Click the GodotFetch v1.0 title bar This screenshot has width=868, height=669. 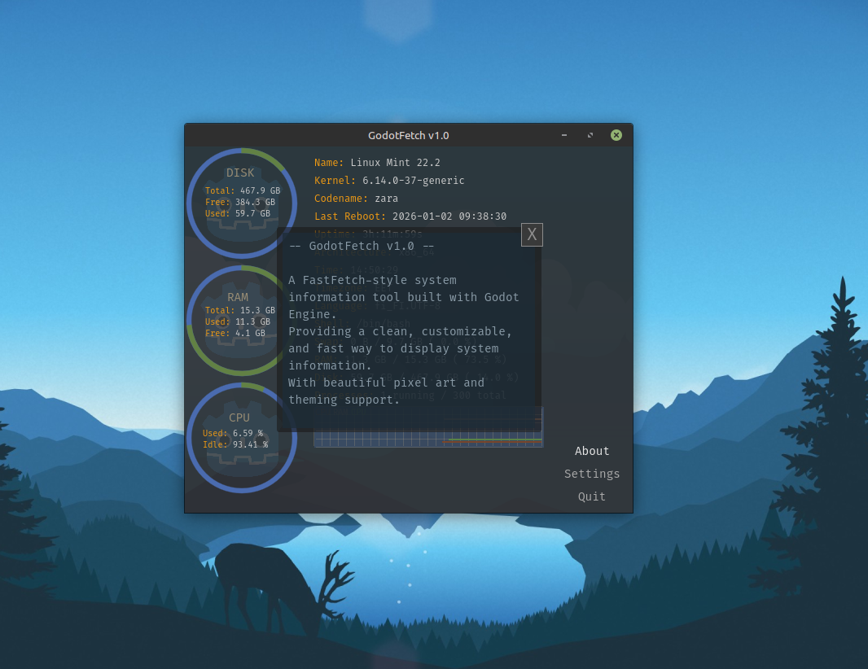tap(408, 135)
